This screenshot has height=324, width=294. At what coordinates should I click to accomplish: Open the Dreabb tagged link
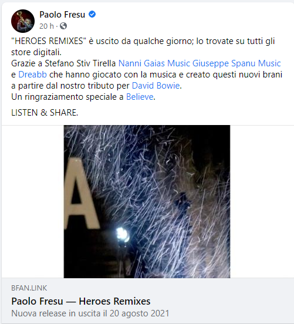pos(32,75)
